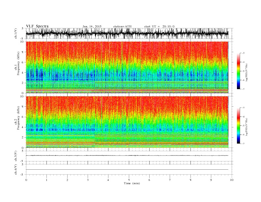Click the ch.2 spectrogram color scale bar

coord(238,125)
